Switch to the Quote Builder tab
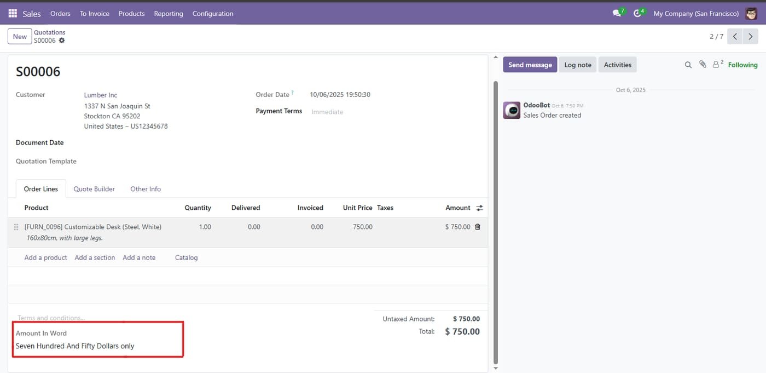This screenshot has width=766, height=373. click(94, 189)
